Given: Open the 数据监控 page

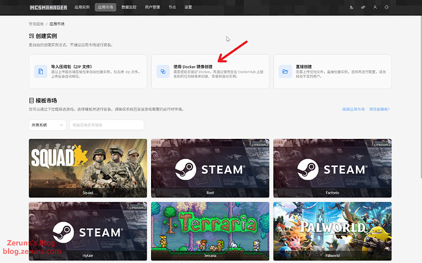Looking at the screenshot, I should (129, 7).
